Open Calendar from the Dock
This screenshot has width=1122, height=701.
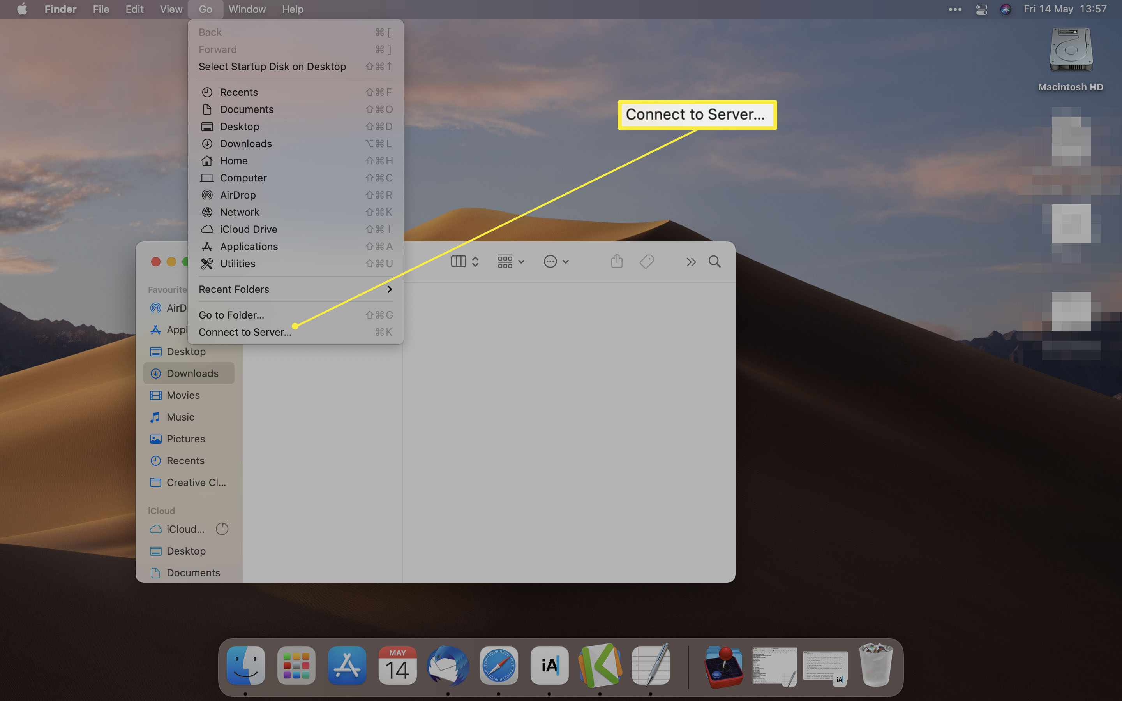397,666
